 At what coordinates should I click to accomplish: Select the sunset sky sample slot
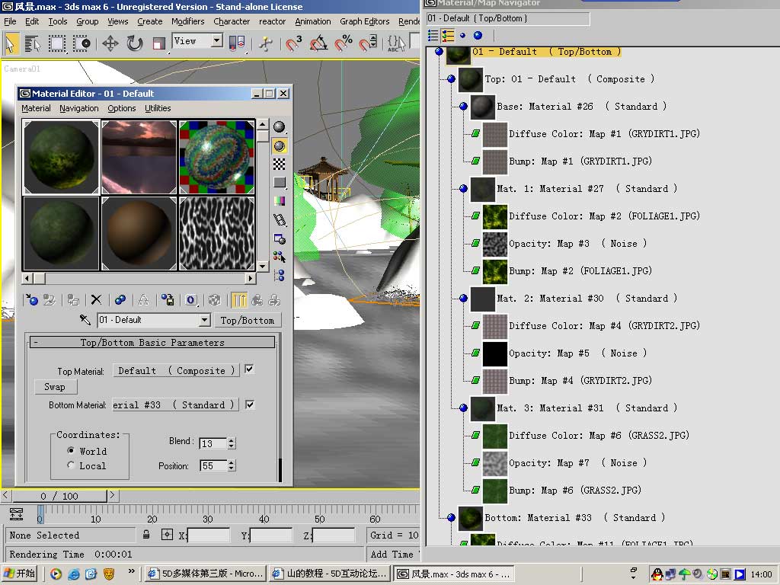139,157
